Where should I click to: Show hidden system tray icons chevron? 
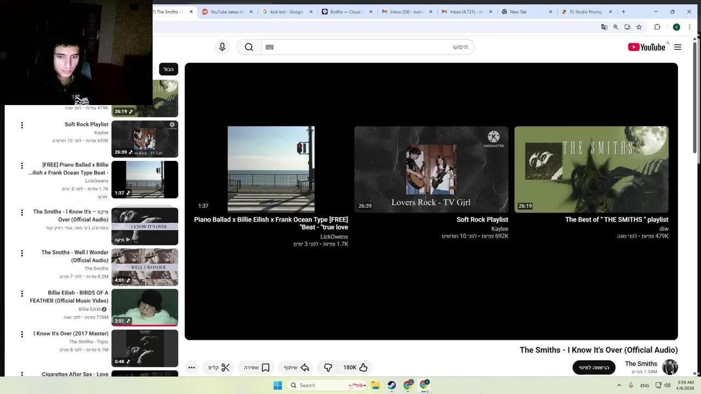coord(619,385)
